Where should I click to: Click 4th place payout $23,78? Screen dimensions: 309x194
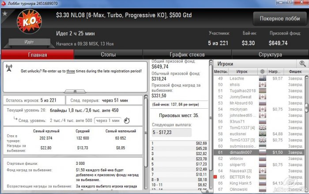click(201, 159)
